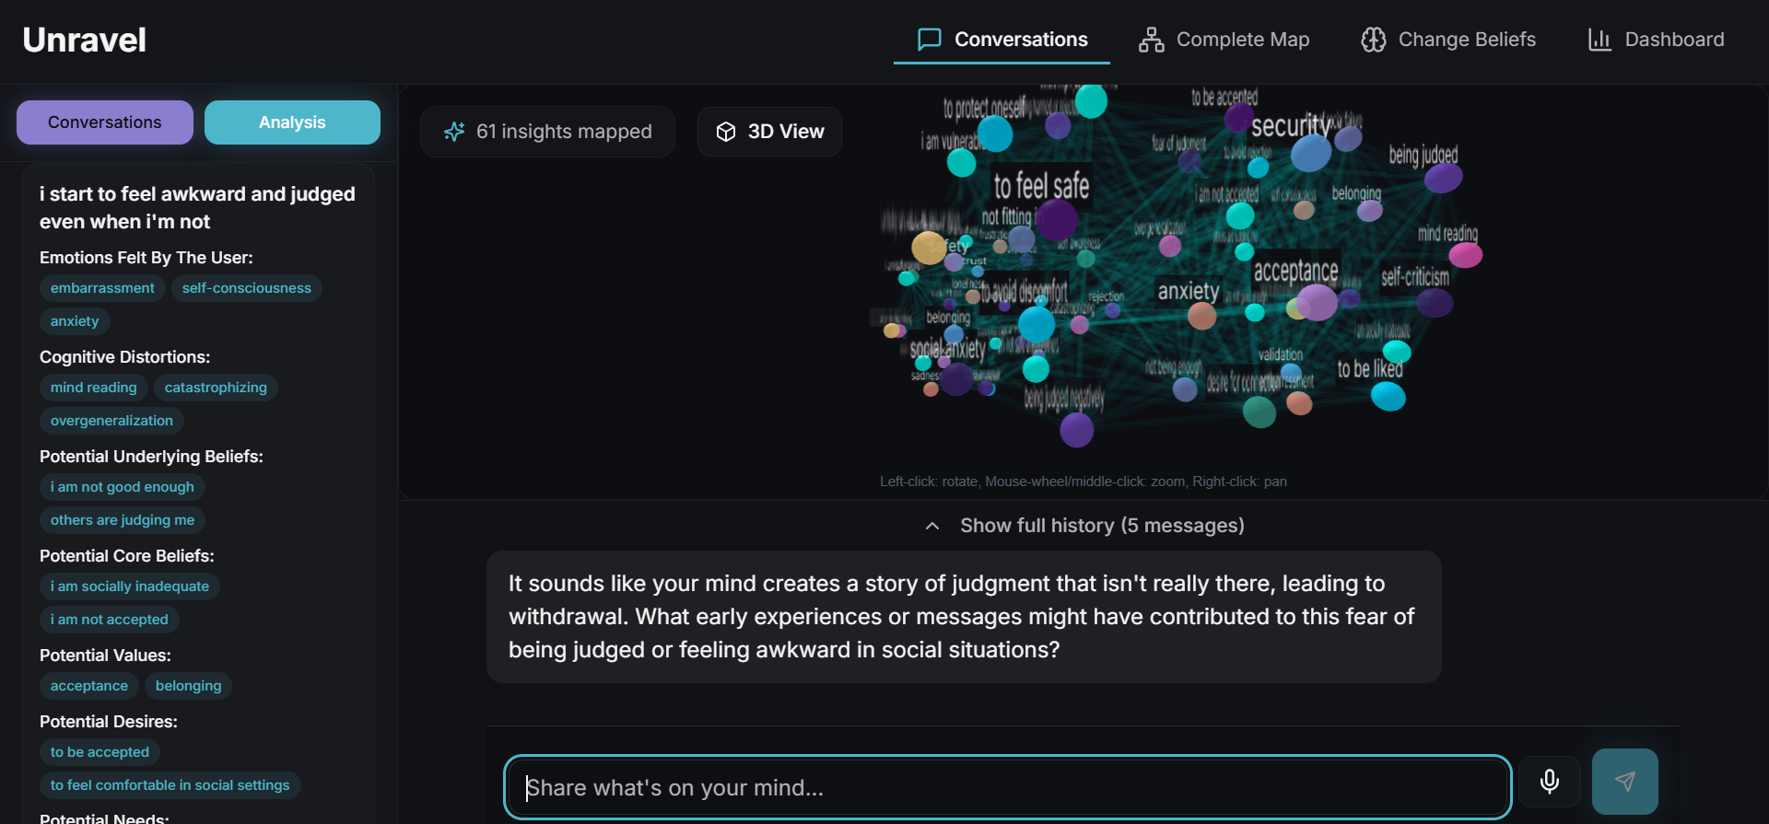Click the chevron beside Show full history
The width and height of the screenshot is (1769, 824).
click(932, 526)
